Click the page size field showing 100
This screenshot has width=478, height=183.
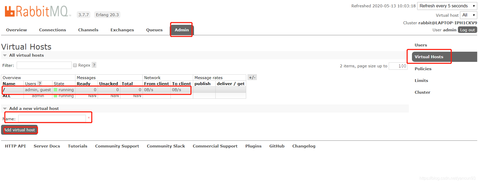pyautogui.click(x=398, y=66)
